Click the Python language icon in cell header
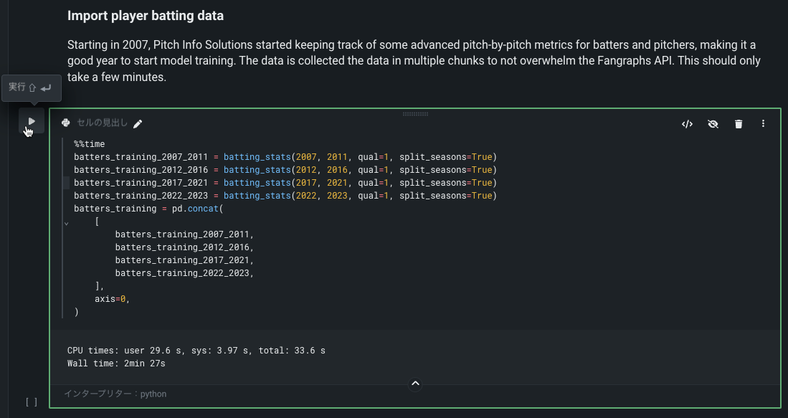The height and width of the screenshot is (418, 788). (x=66, y=123)
